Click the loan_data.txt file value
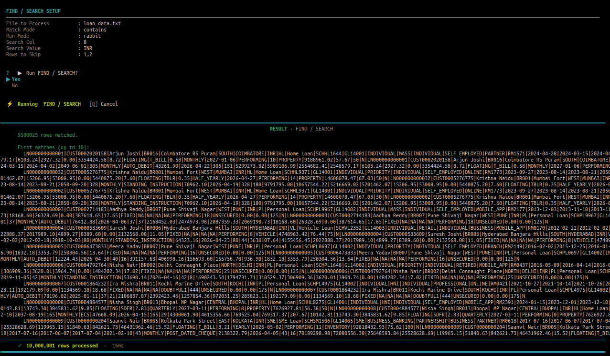The width and height of the screenshot is (610, 356). click(102, 23)
